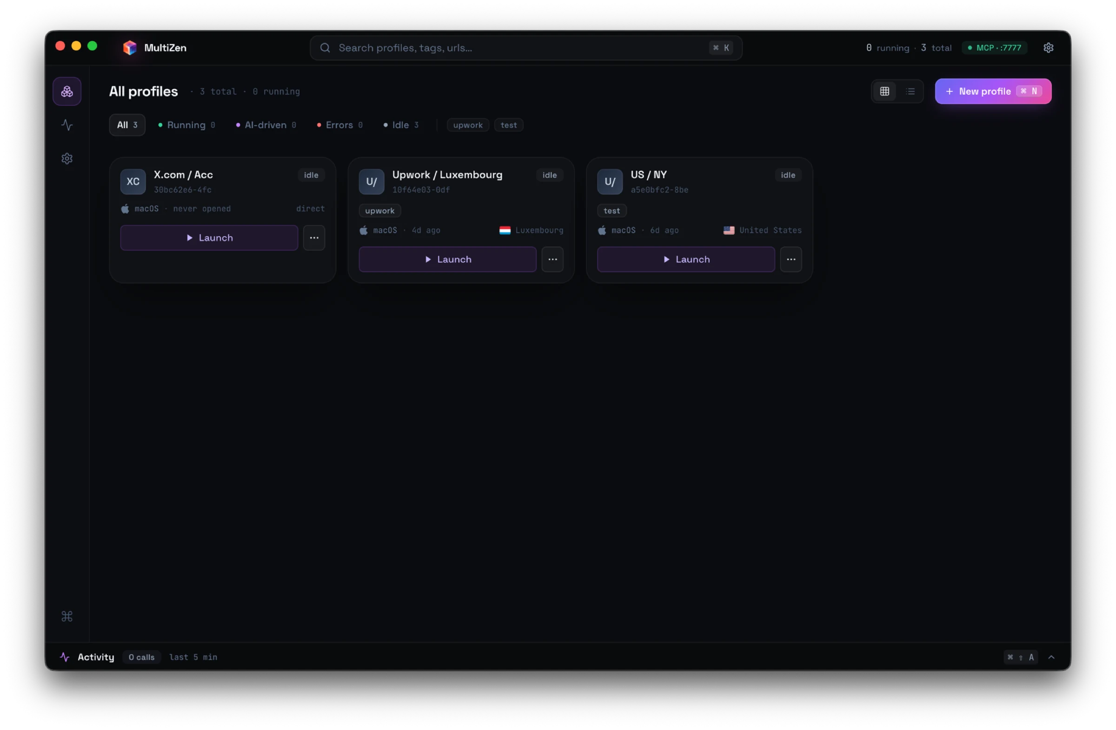Click the idle badge on US / NY

coord(788,175)
